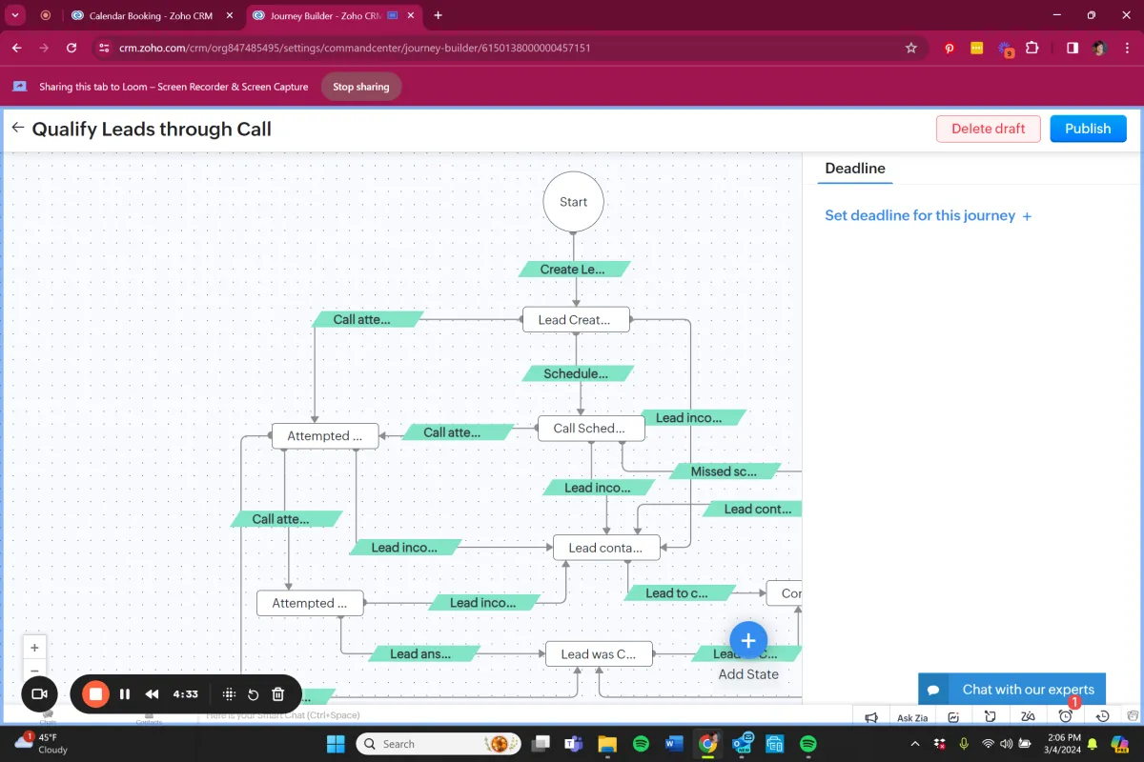Open Chrome profile avatar

click(x=1099, y=48)
